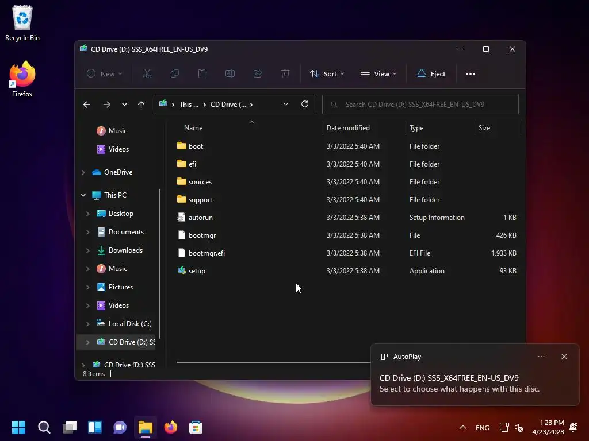Click CD Drive breadcrumb segment
The width and height of the screenshot is (589, 441).
click(x=228, y=105)
